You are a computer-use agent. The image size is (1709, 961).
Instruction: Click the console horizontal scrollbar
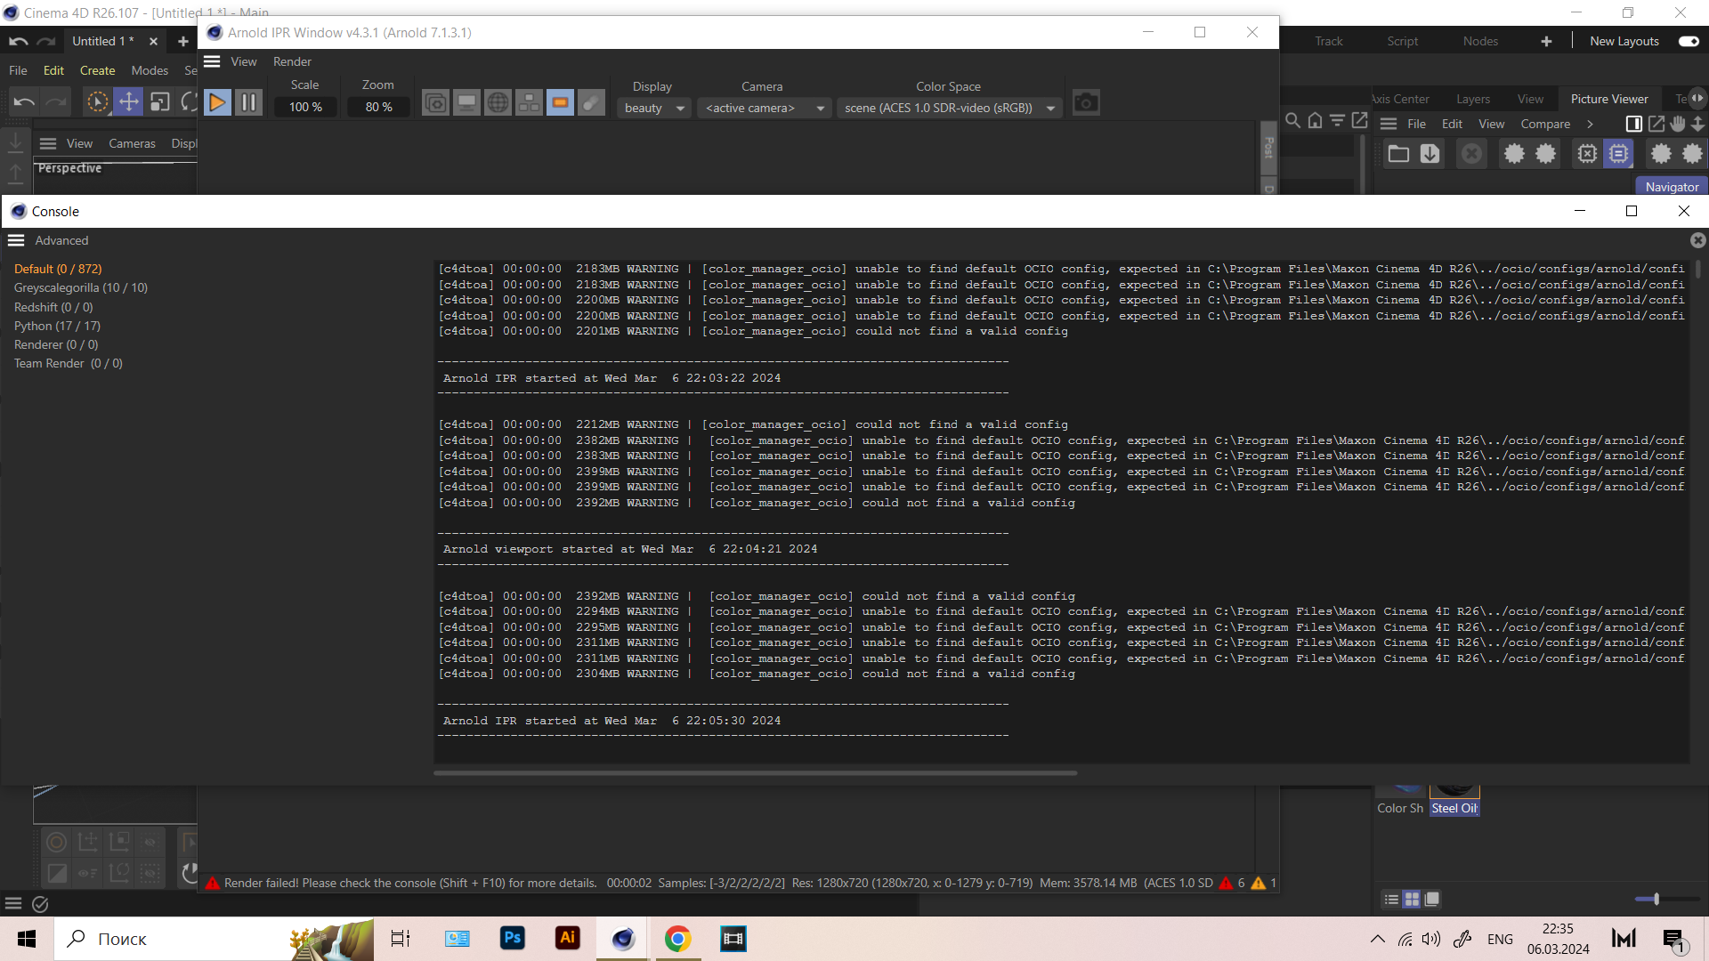[x=755, y=773]
